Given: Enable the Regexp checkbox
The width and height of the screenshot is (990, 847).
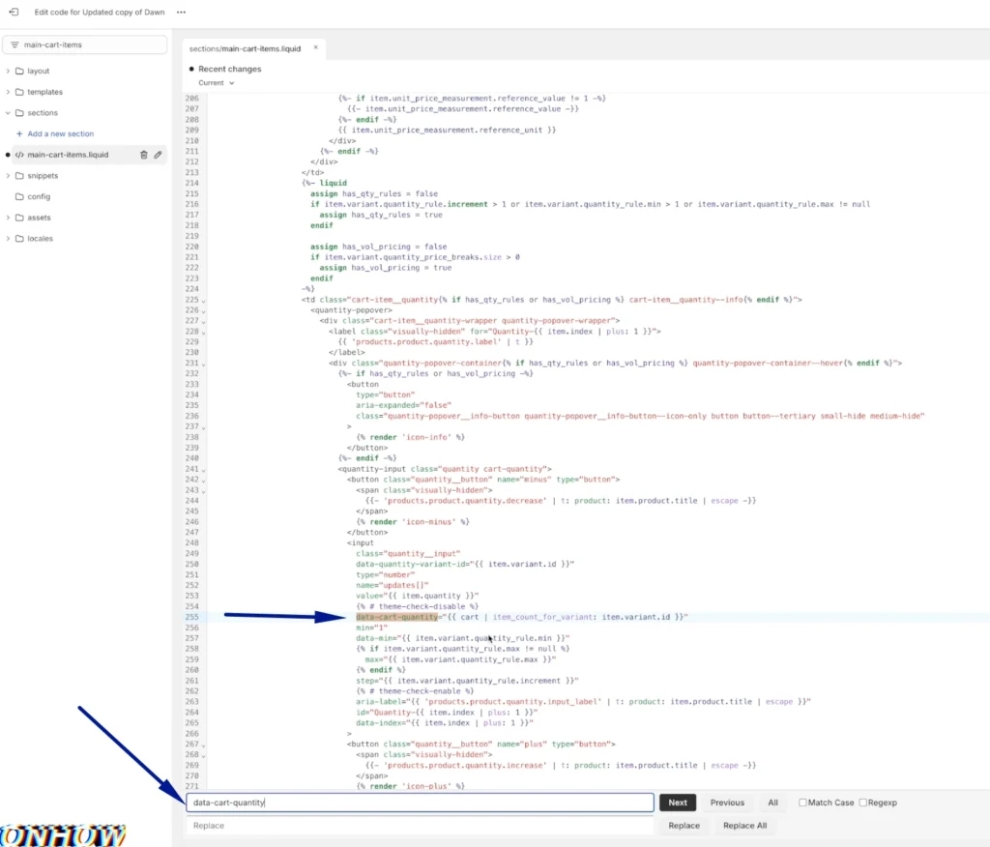Looking at the screenshot, I should click(x=862, y=803).
